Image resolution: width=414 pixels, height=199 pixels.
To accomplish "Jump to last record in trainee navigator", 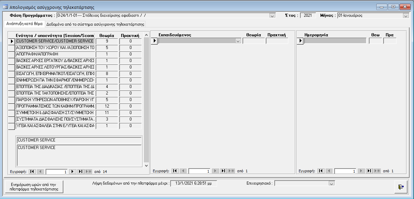I will [x=224, y=171].
